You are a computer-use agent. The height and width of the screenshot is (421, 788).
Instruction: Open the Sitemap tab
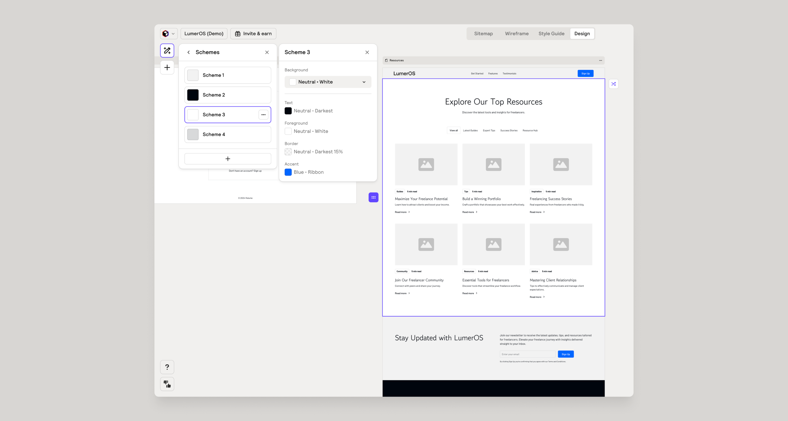click(x=483, y=34)
